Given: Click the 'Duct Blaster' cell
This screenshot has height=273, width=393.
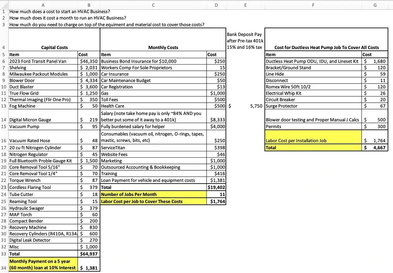Looking at the screenshot, I should point(43,87).
